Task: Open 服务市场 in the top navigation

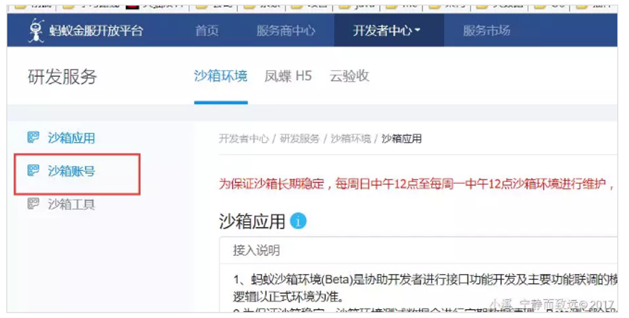Action: (486, 30)
